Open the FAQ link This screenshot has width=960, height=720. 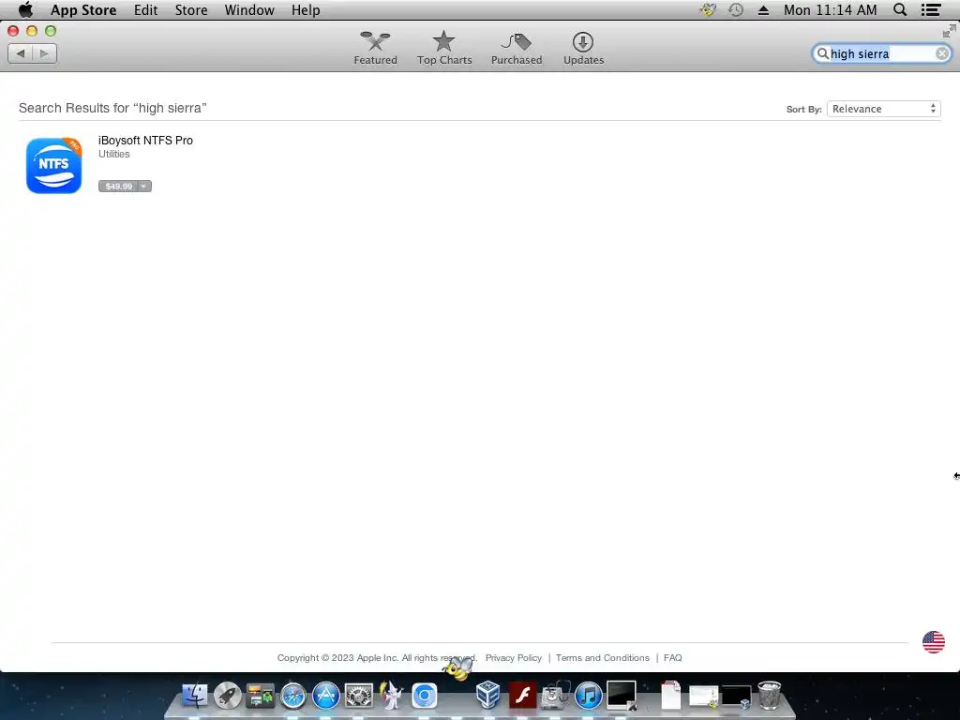click(x=672, y=657)
